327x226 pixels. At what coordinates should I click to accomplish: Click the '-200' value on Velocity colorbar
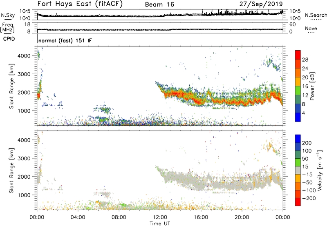click(309, 198)
